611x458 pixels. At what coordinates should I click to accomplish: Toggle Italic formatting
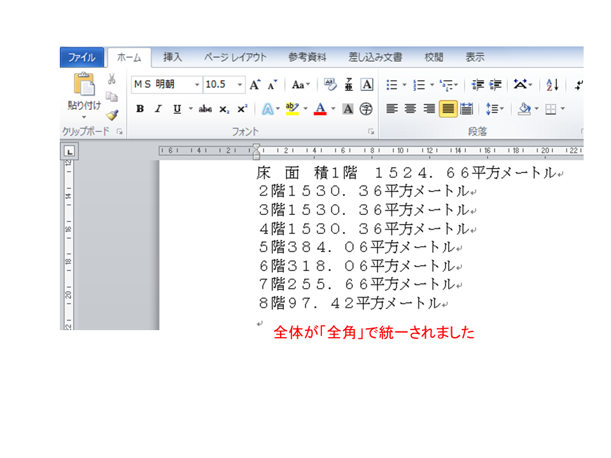click(x=158, y=109)
